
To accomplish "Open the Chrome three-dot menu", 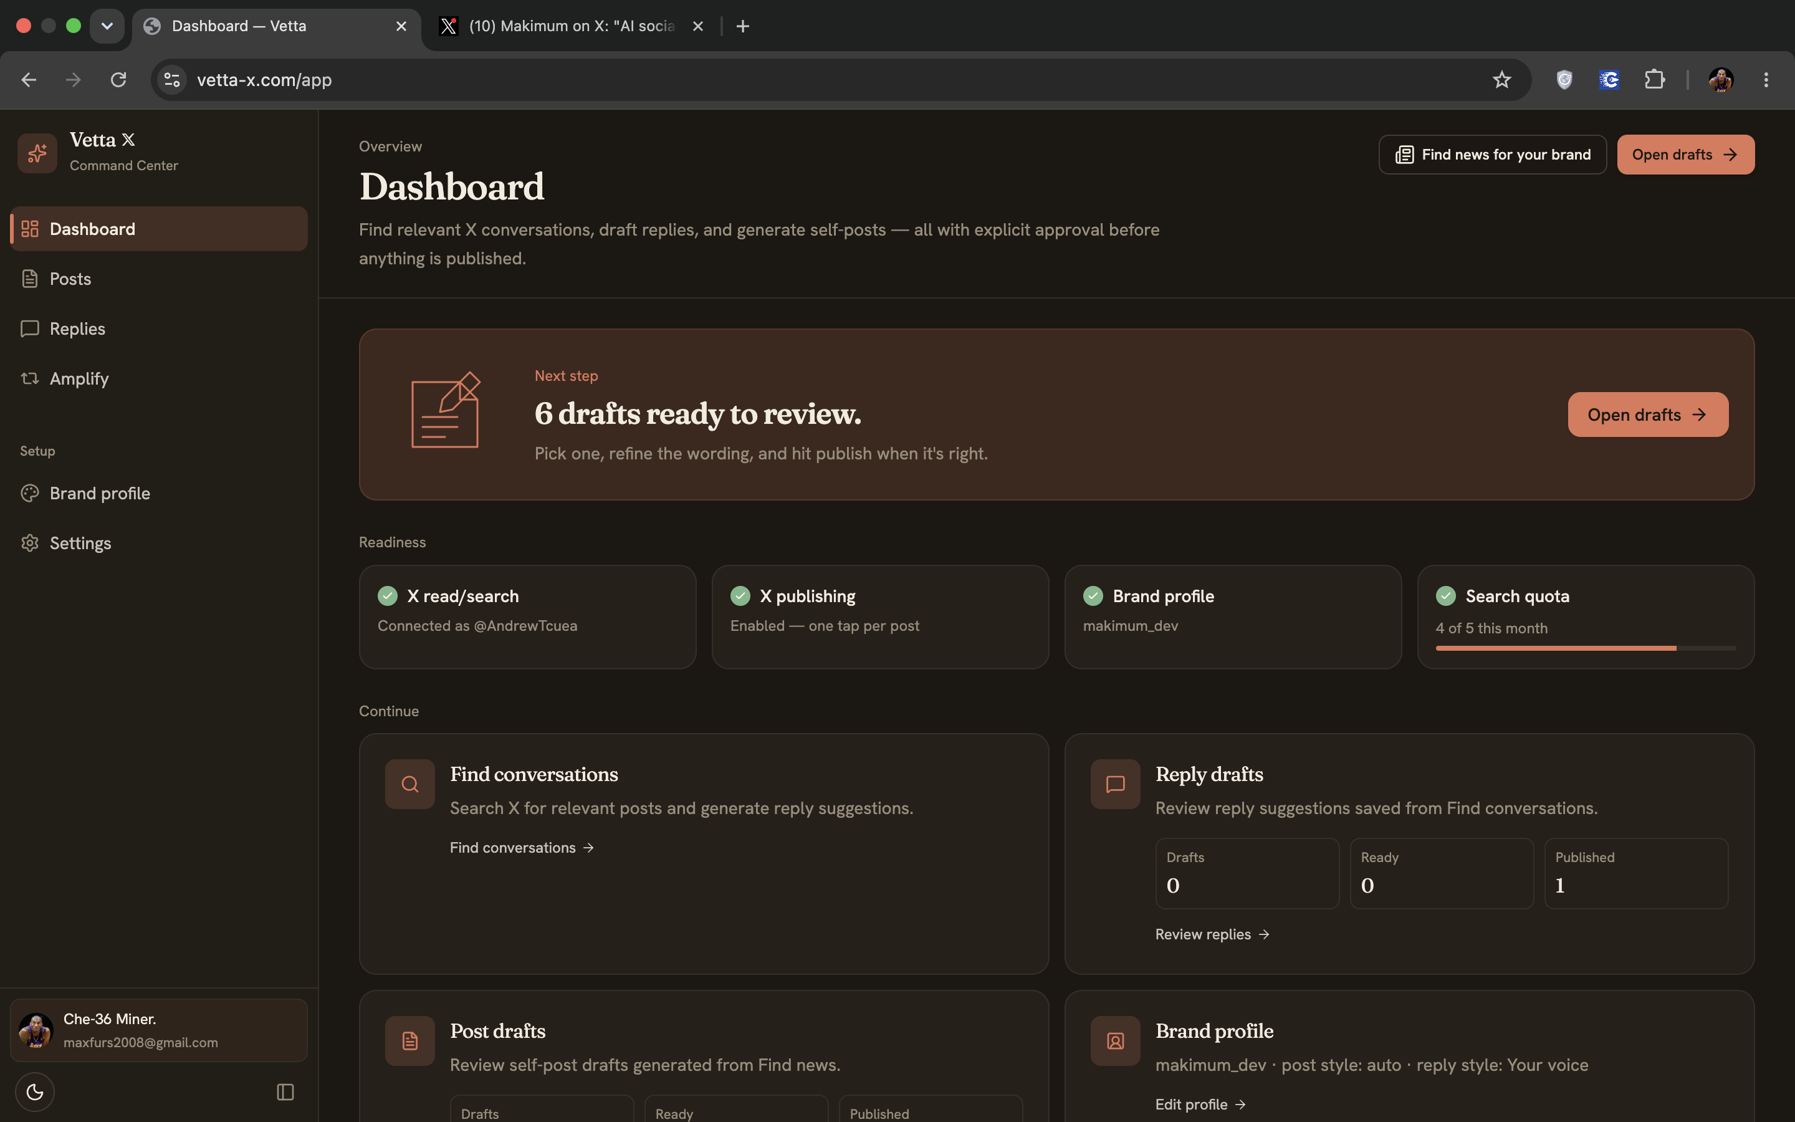I will pos(1765,79).
